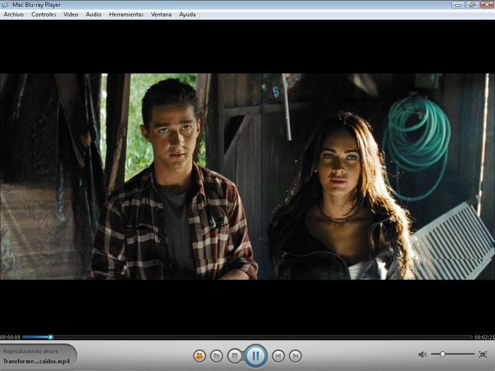Seek to middle of the timeline bar

tap(247, 337)
